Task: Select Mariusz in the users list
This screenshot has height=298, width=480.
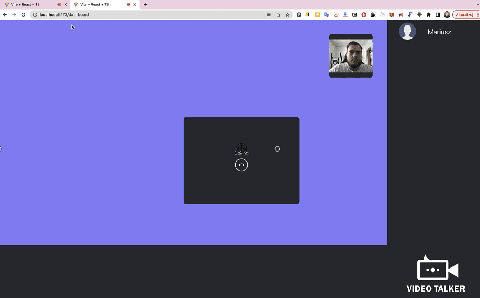Action: coord(439,32)
